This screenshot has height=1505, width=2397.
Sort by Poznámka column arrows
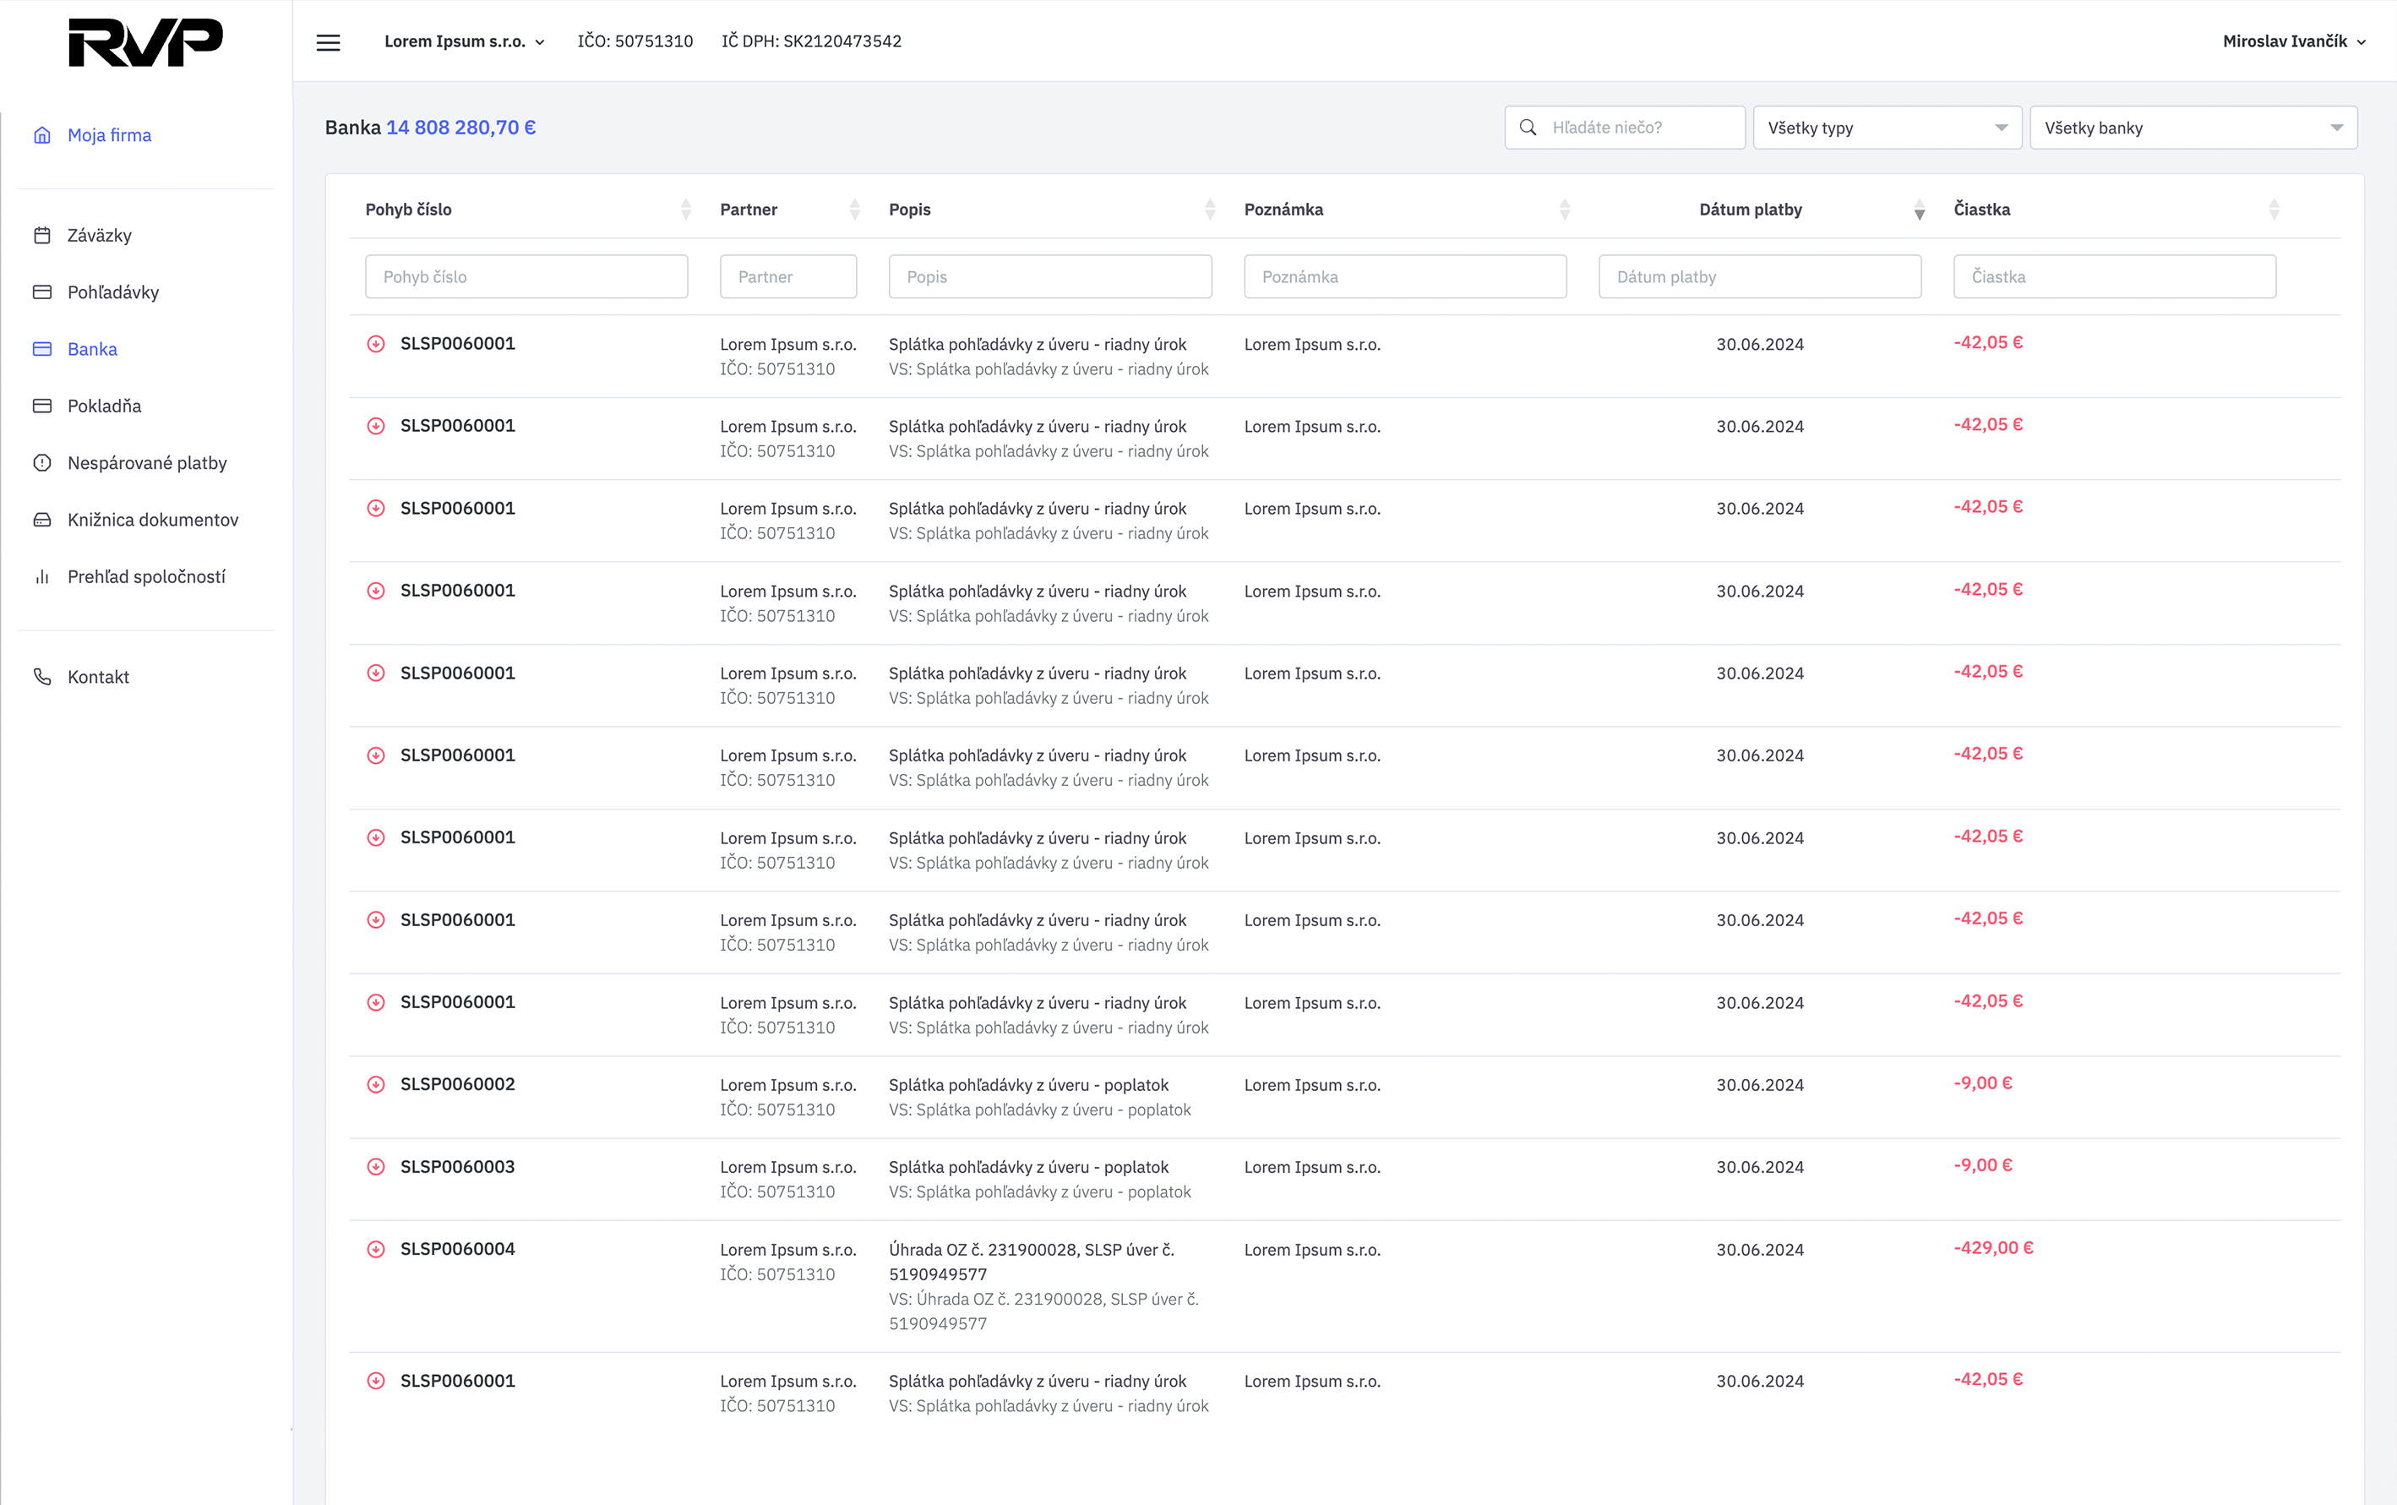(x=1565, y=210)
